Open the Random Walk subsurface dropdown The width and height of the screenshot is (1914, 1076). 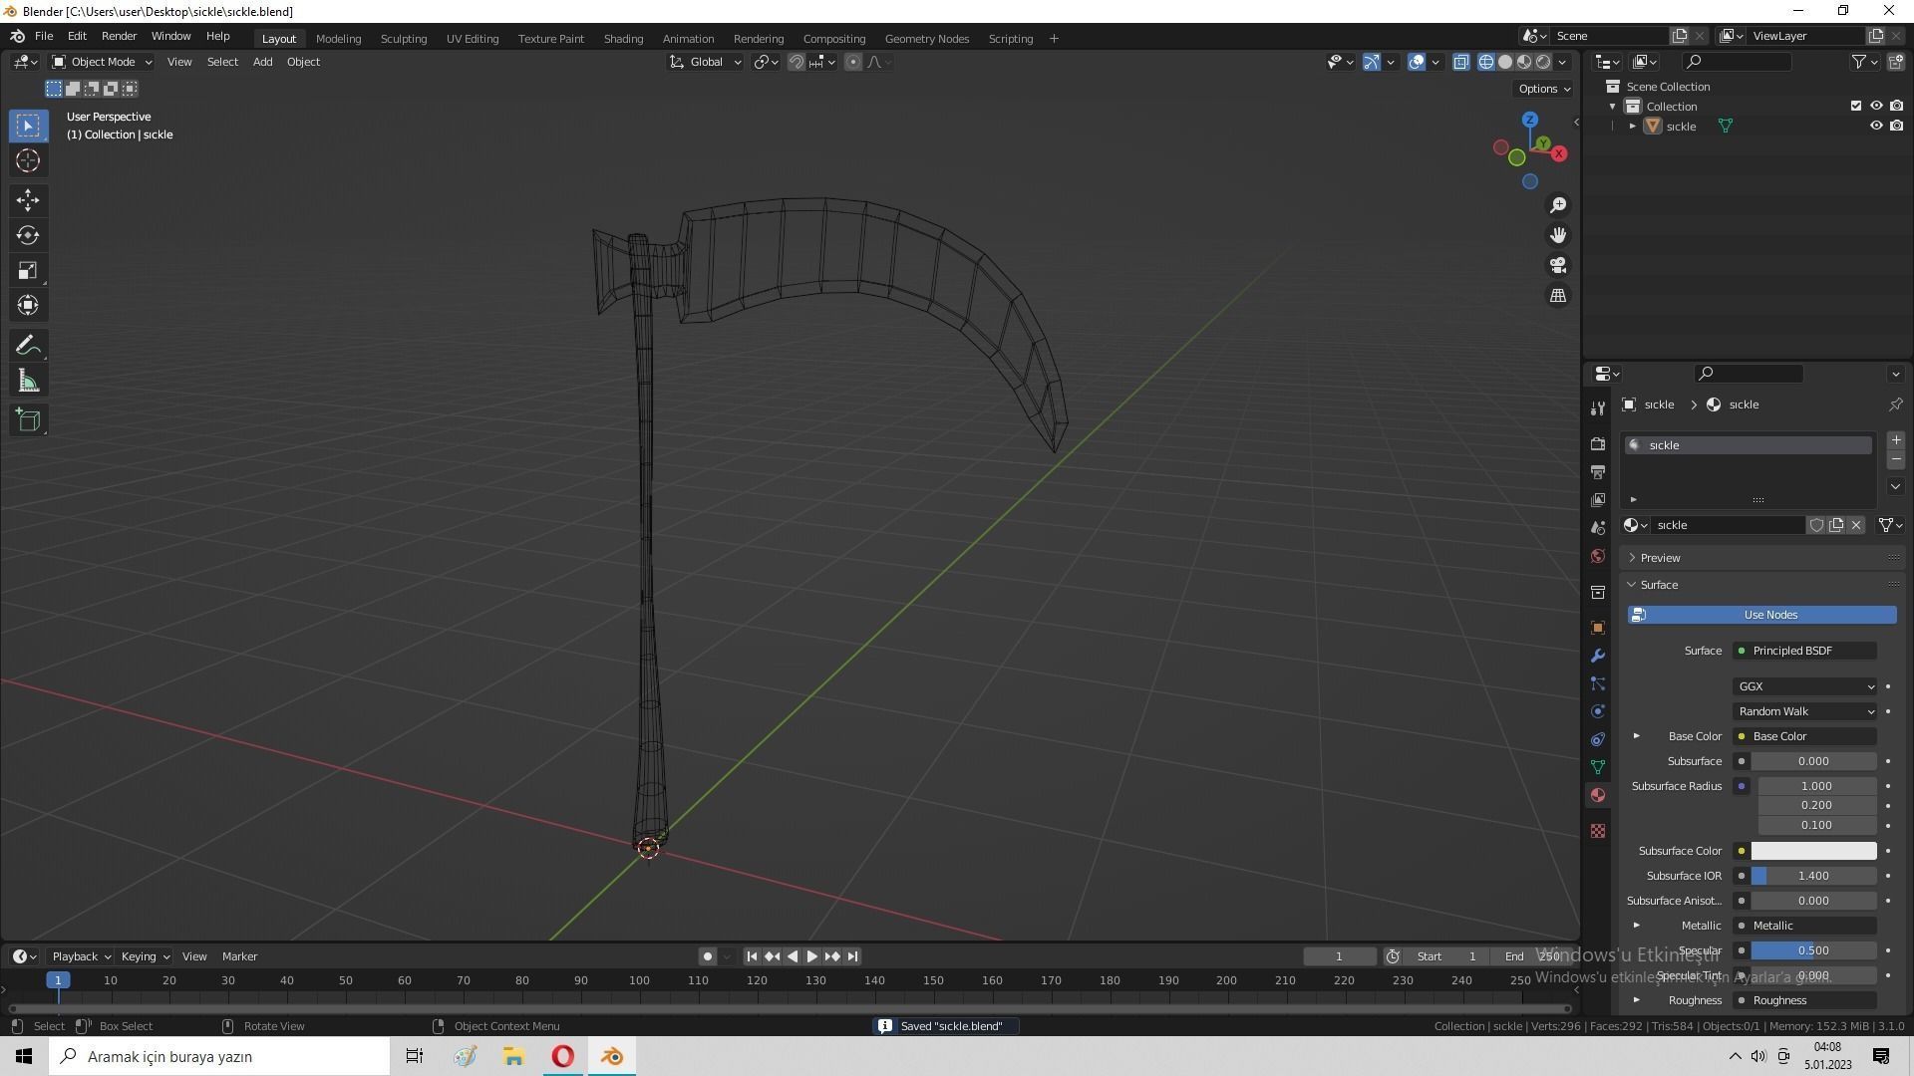click(x=1805, y=711)
